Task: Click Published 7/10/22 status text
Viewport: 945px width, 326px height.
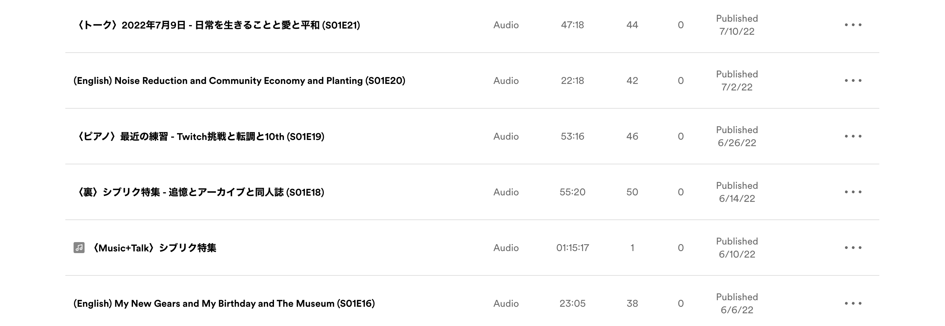Action: coord(737,25)
